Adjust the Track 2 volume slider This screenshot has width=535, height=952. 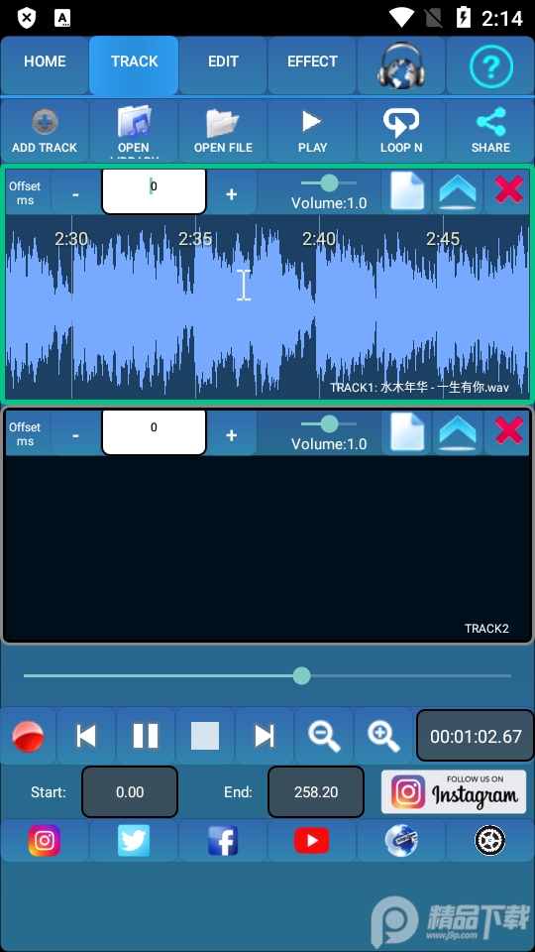329,423
